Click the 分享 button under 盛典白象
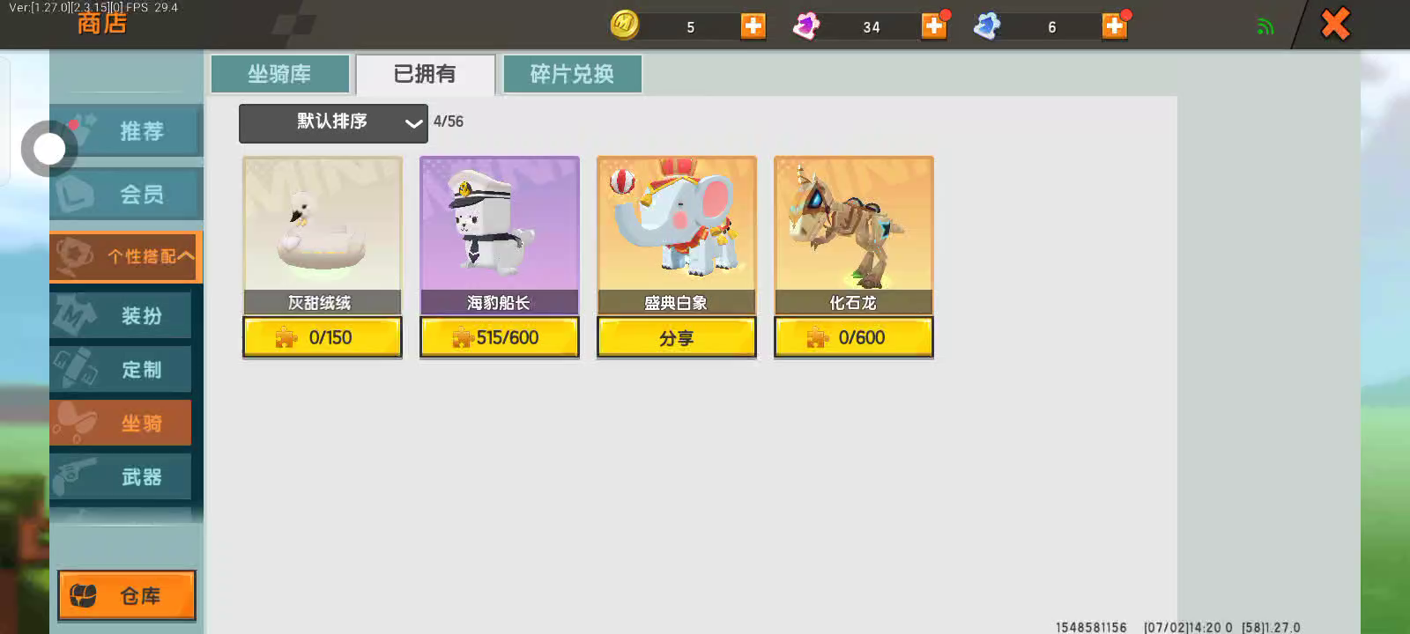Screen dimensions: 1410x634 pyautogui.click(x=676, y=337)
